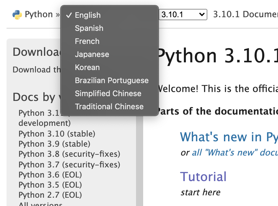Open Python 3.10 (stable) docs link
This screenshot has width=278, height=206.
(x=57, y=134)
